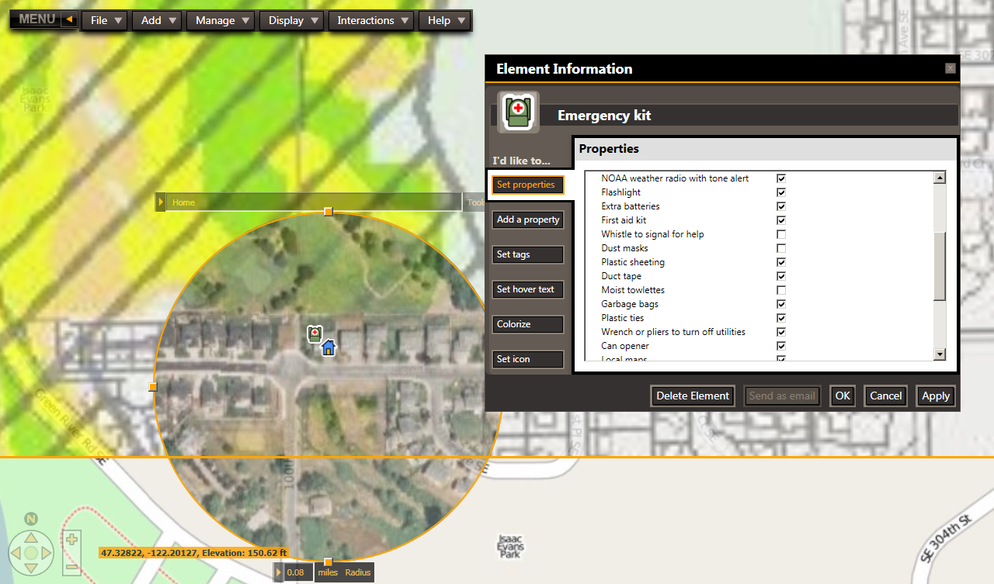Check the Moist towelettes checkbox
The image size is (994, 584).
[x=781, y=290]
